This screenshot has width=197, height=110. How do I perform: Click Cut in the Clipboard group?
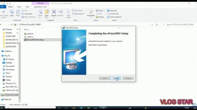click(24, 11)
